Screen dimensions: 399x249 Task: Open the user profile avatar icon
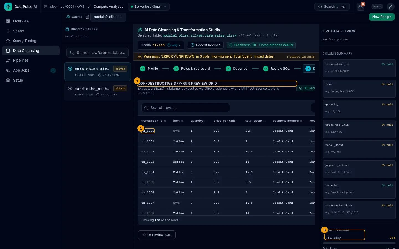(x=391, y=7)
